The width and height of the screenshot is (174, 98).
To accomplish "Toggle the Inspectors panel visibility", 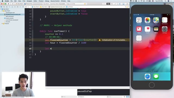I will [x=127, y=4].
